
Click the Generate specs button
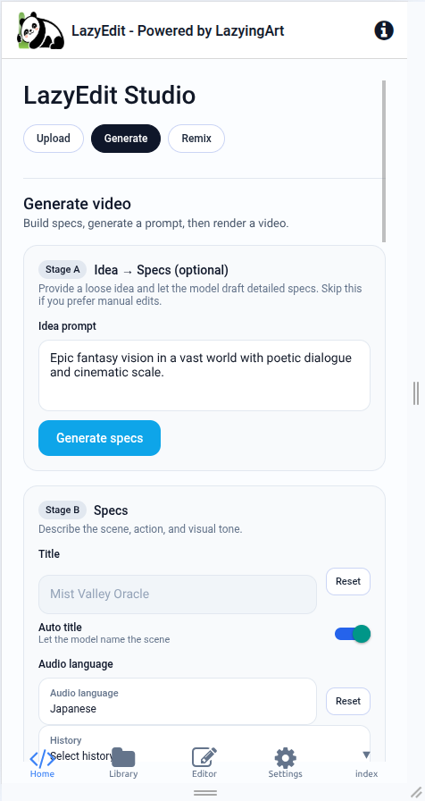(99, 438)
